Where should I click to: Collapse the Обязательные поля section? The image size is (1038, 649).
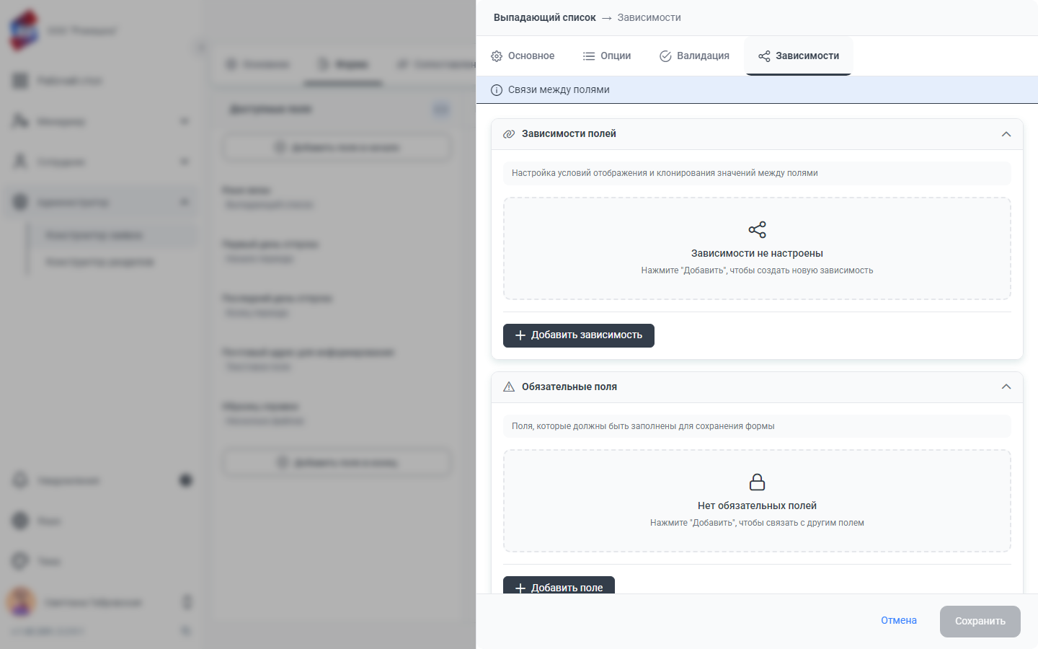point(1006,387)
